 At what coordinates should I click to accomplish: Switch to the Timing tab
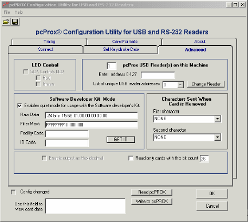coord(49,41)
